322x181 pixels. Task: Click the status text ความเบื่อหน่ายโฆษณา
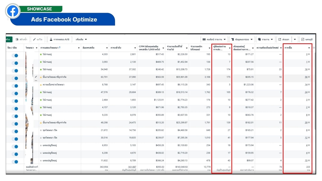point(53,84)
